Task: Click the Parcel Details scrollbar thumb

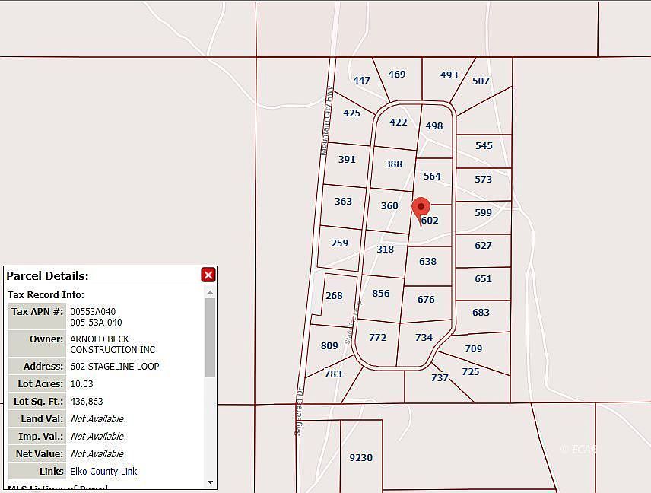Action: [x=211, y=339]
